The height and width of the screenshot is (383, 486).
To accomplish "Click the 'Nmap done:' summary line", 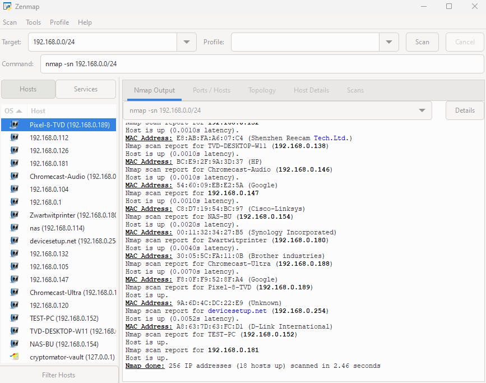I will pyautogui.click(x=253, y=366).
